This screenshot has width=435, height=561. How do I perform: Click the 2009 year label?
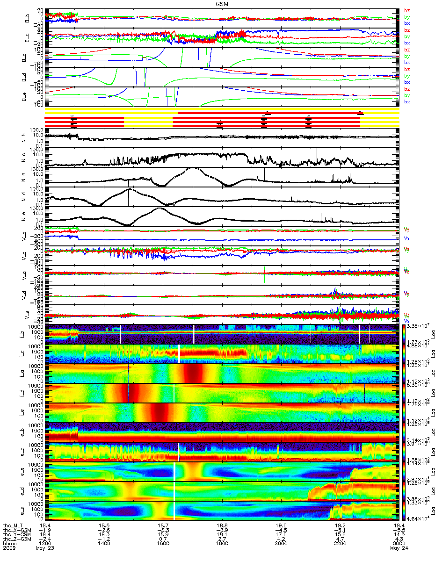click(9, 548)
